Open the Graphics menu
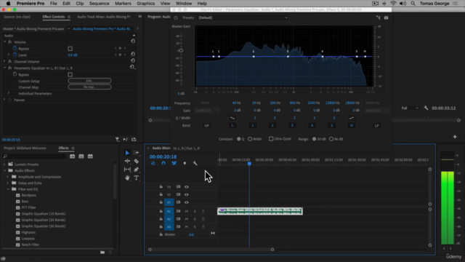This screenshot has height=262, width=465. point(145,4)
